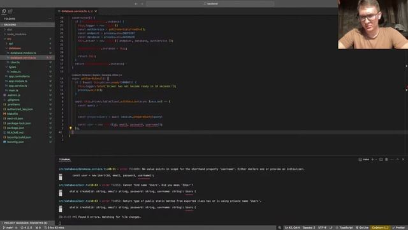Open the second User.ts:18:83 error link
Screen dimensions: 408x230
pyautogui.click(x=78, y=201)
